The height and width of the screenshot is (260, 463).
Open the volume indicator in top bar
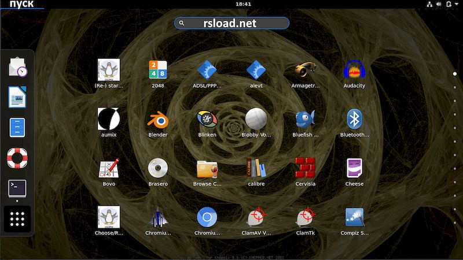(x=439, y=4)
